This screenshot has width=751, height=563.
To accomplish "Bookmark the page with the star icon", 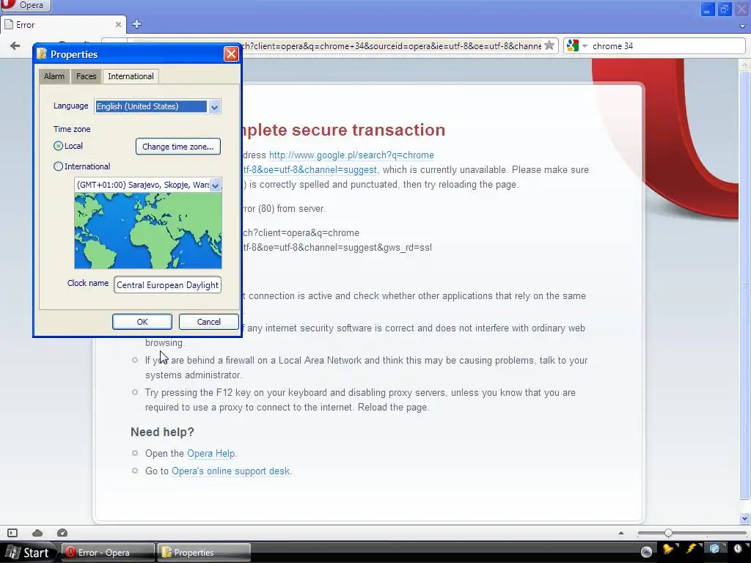I will 549,45.
